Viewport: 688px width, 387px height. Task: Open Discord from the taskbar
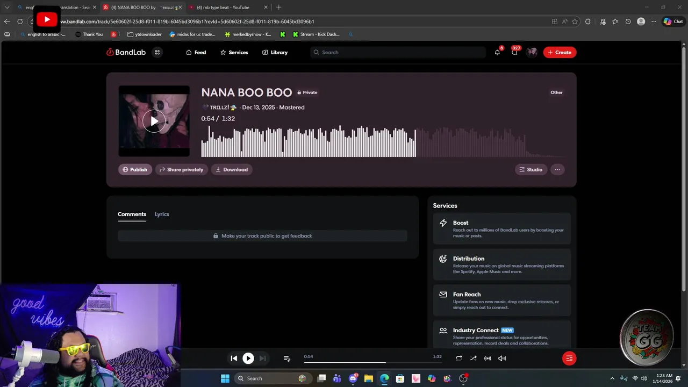[x=353, y=378]
